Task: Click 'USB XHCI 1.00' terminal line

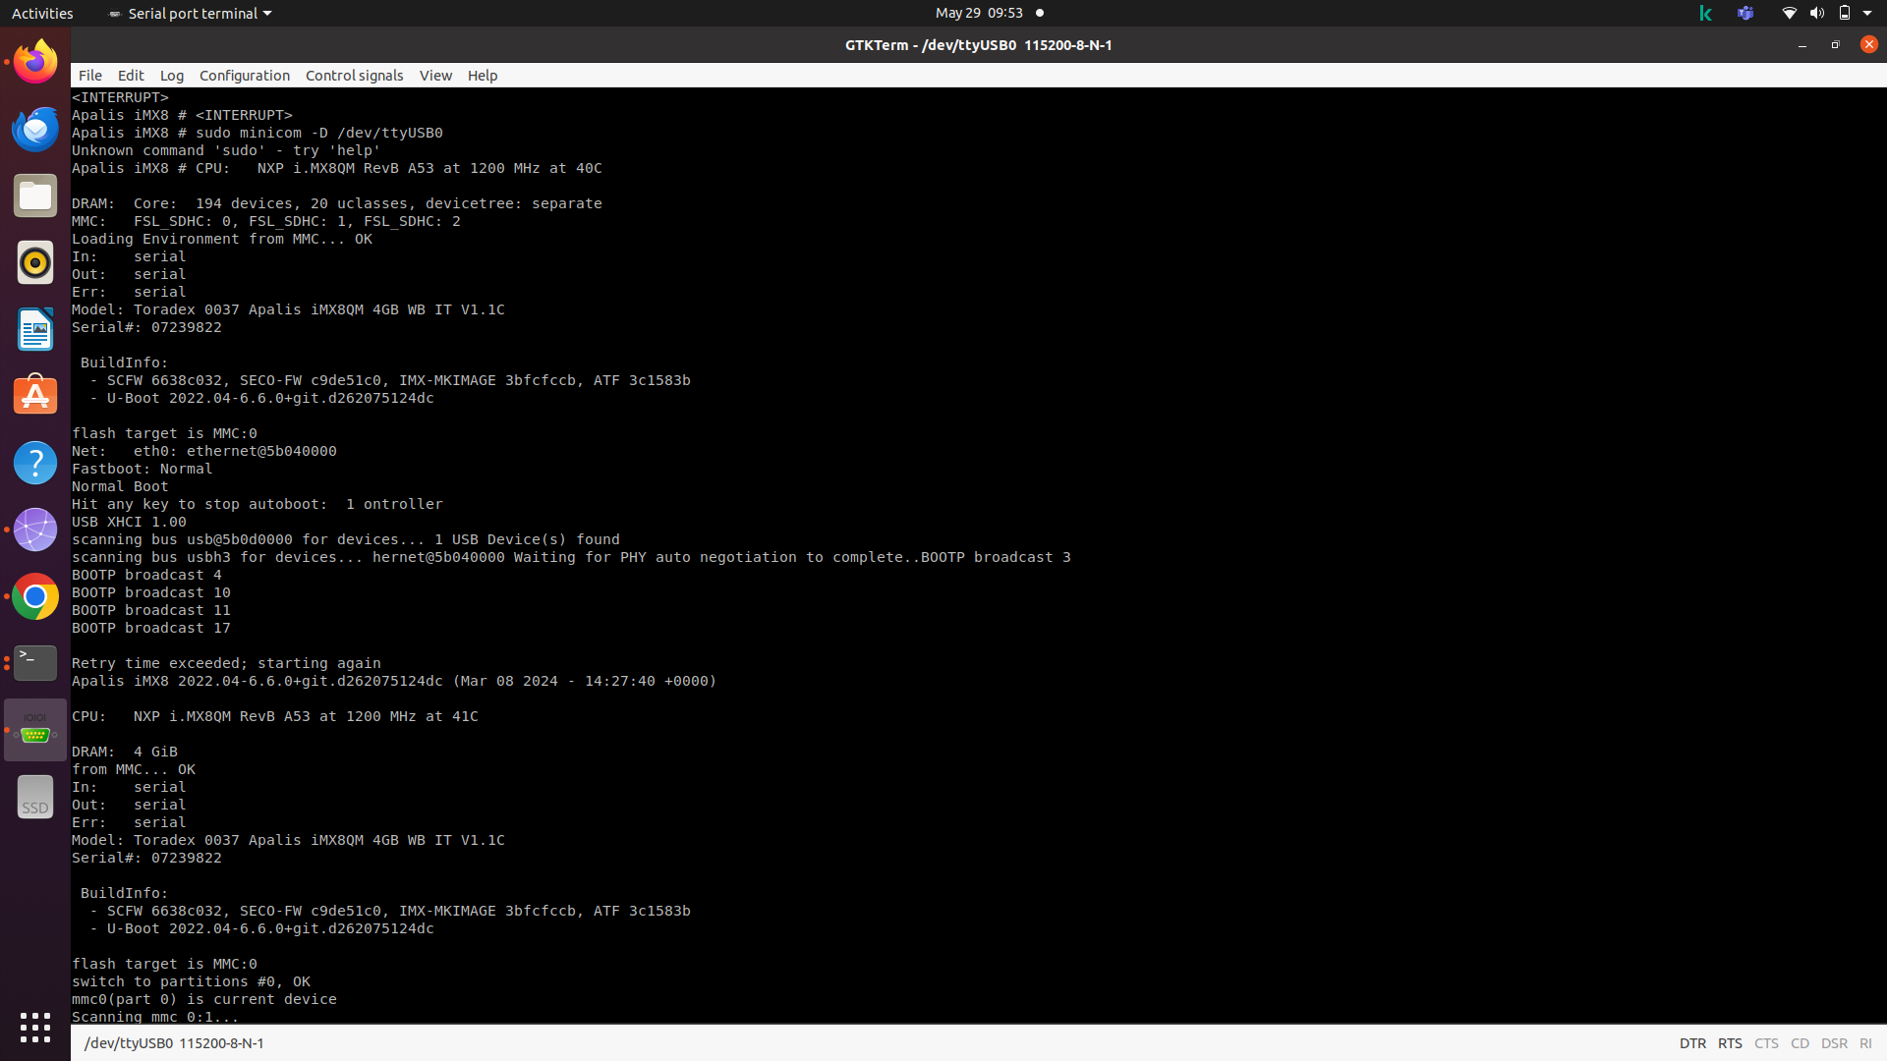Action: 129,522
